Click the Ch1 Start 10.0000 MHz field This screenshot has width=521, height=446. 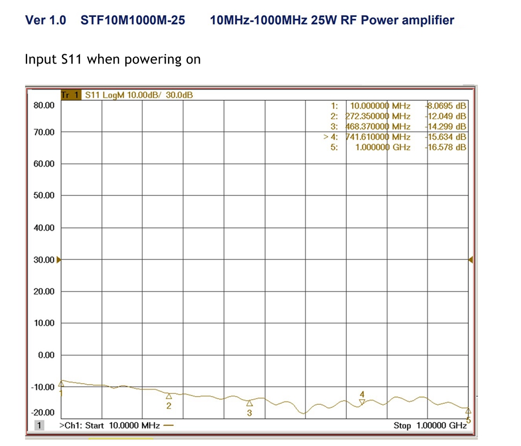click(109, 425)
